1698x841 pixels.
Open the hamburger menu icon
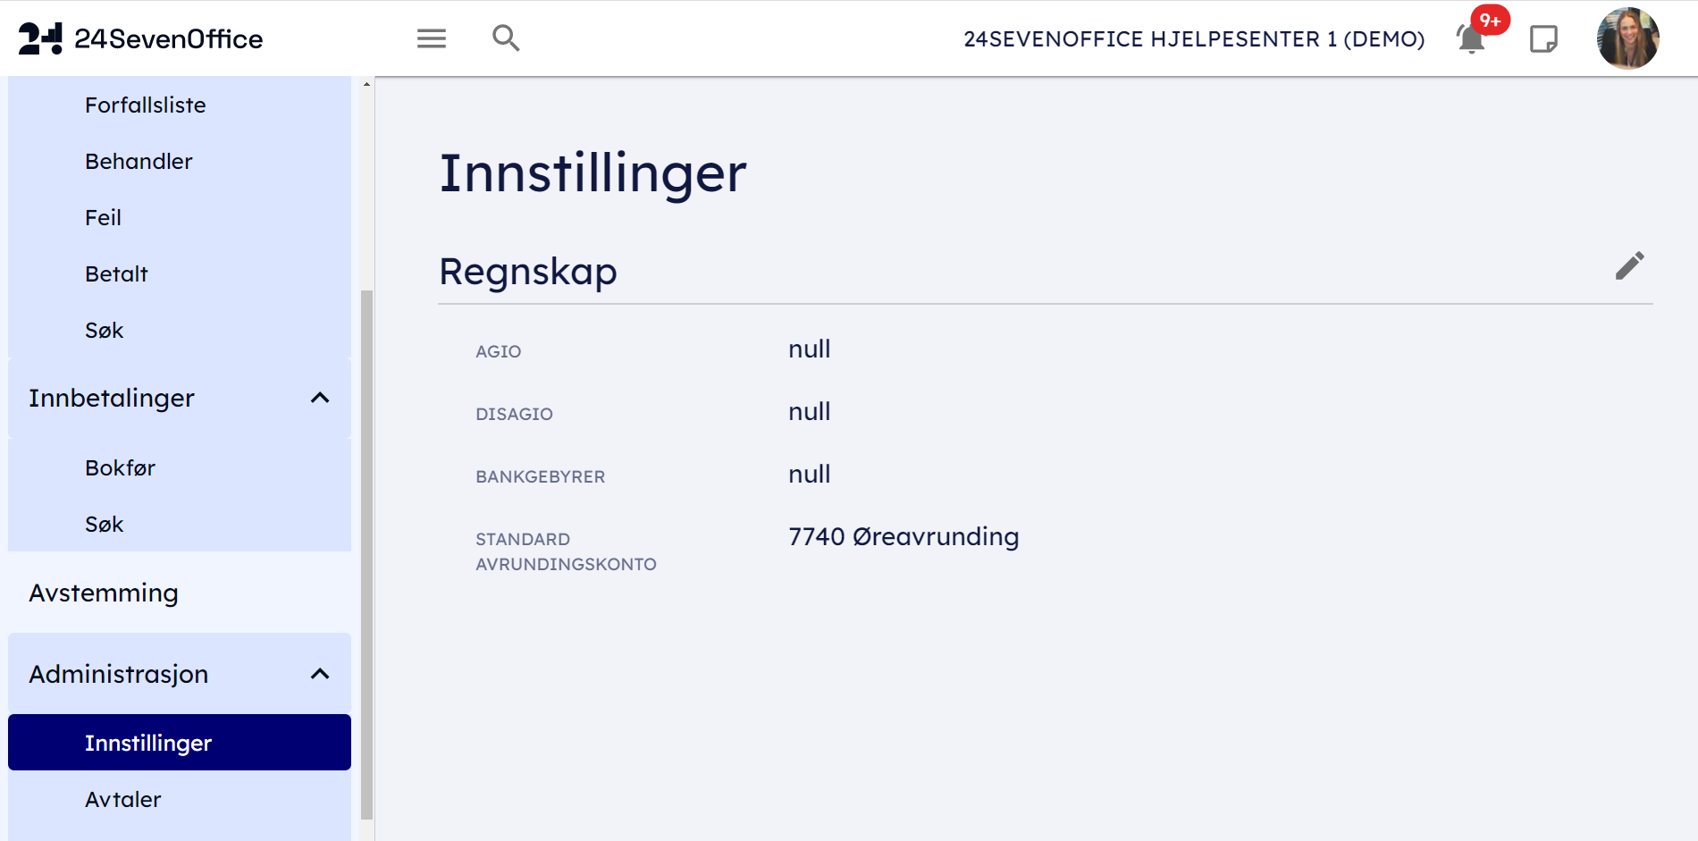[x=432, y=38]
